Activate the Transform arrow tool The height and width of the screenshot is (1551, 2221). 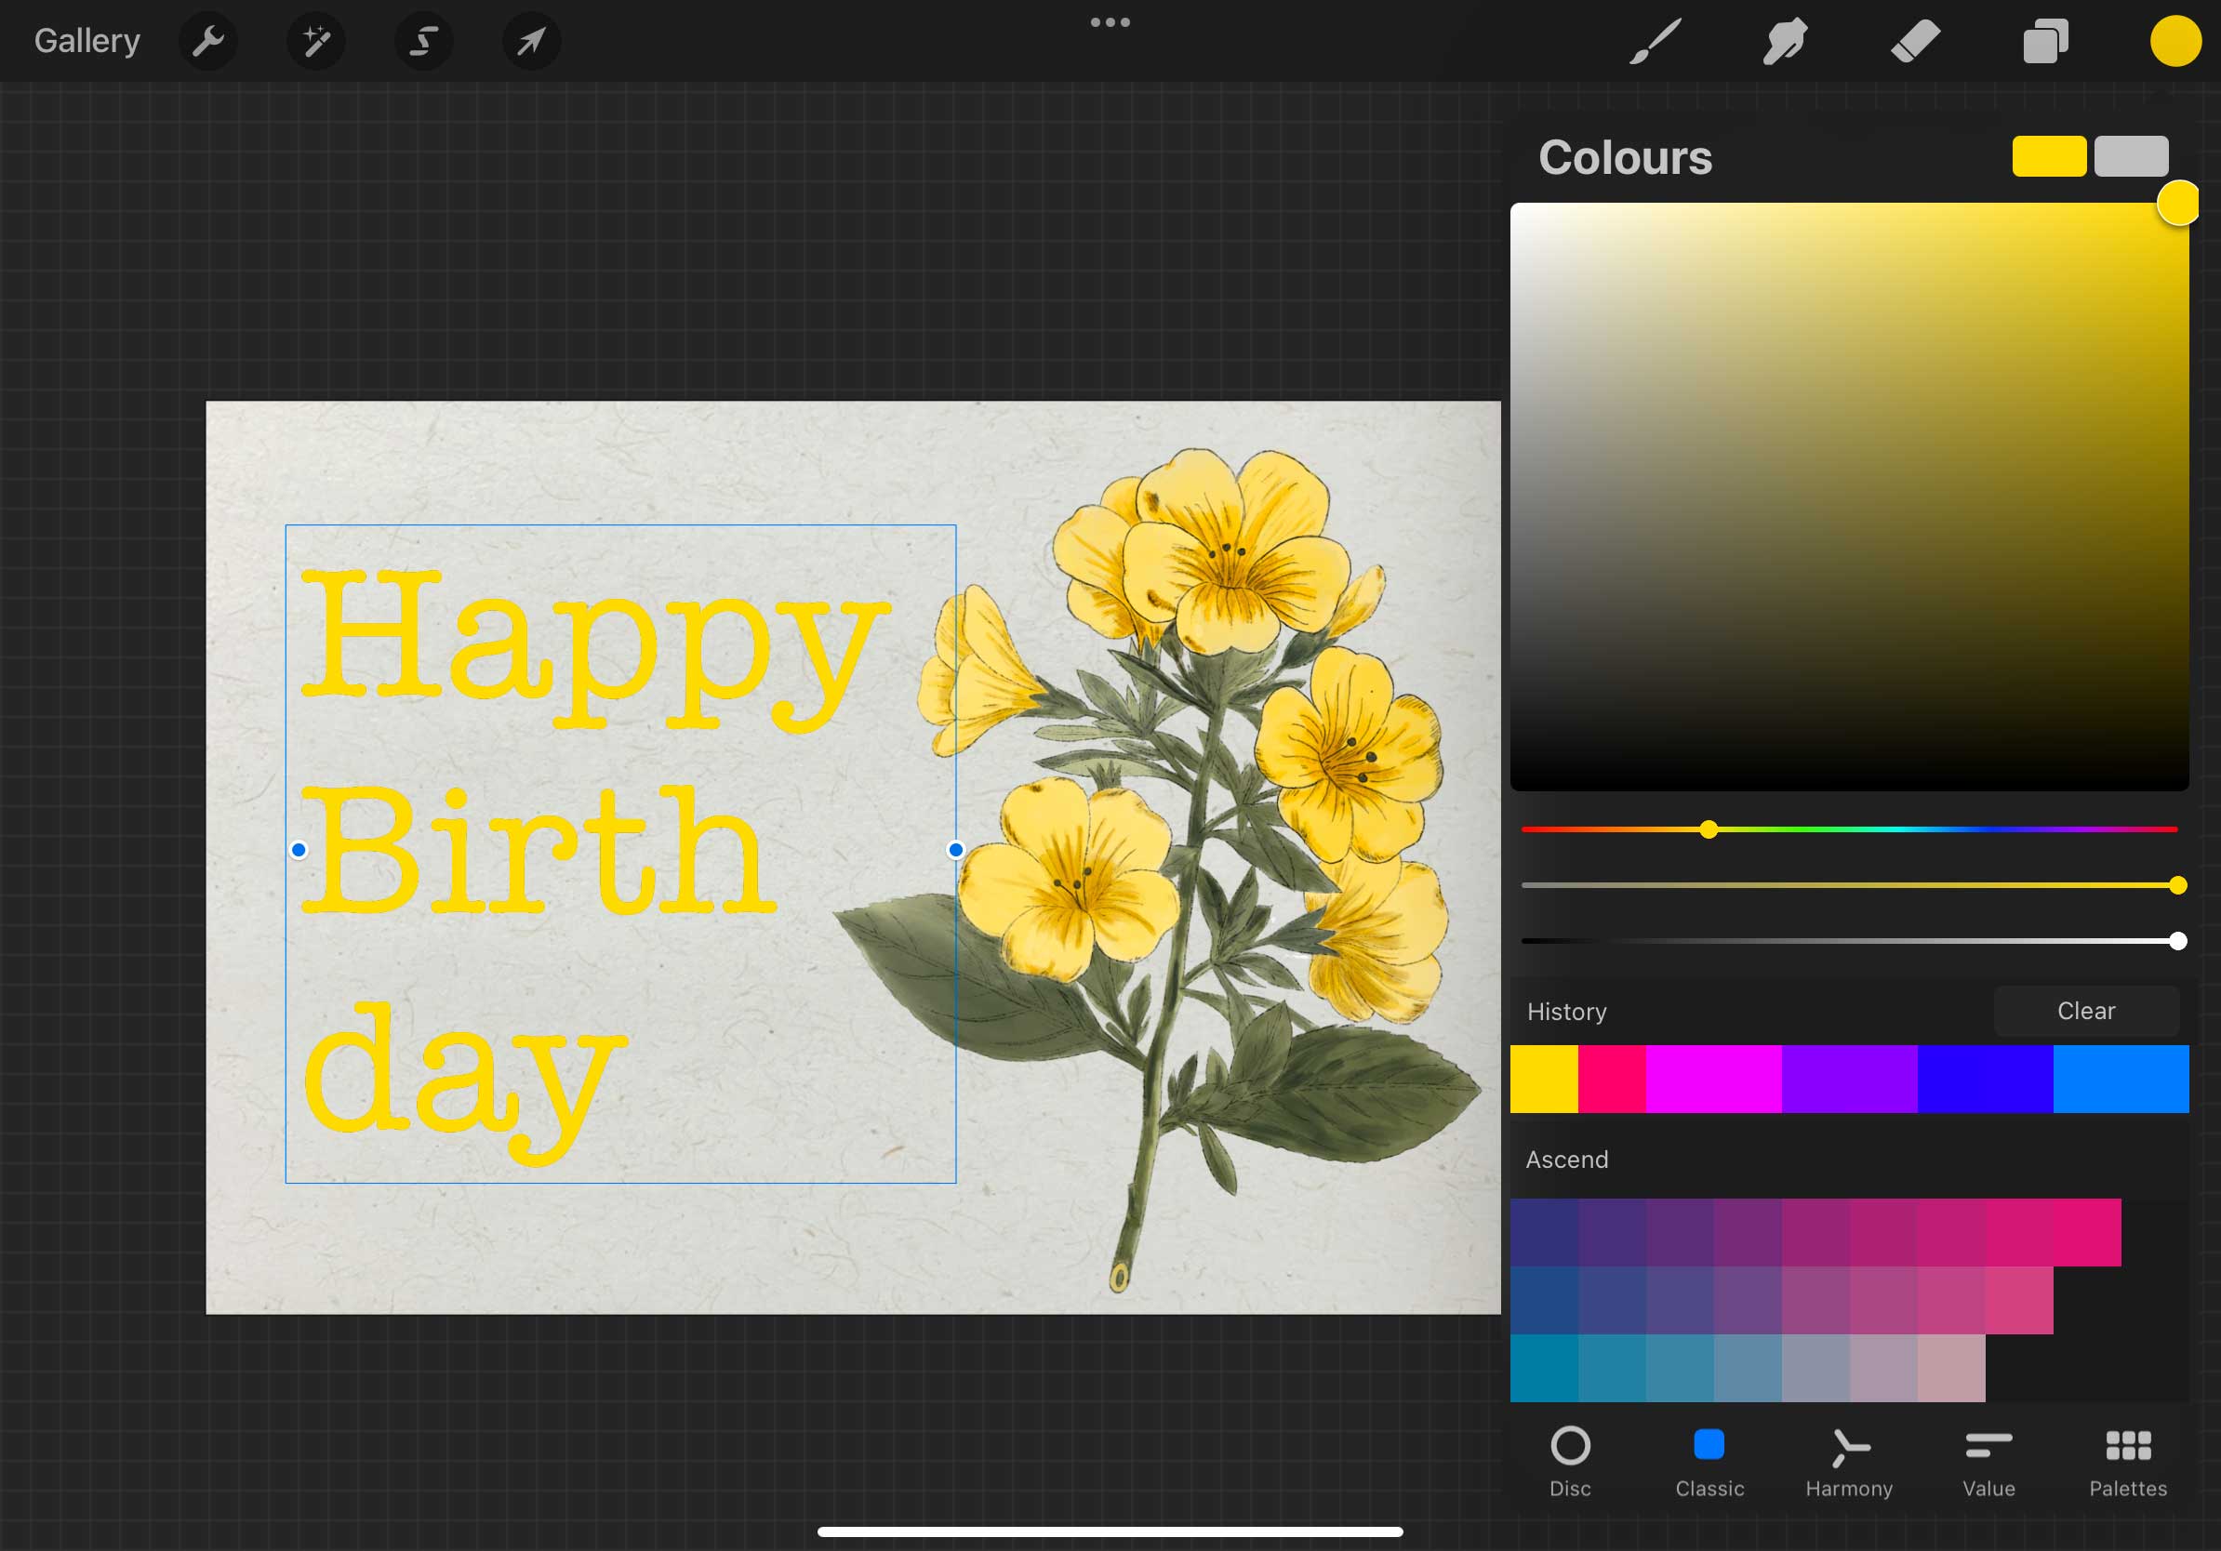(x=531, y=42)
